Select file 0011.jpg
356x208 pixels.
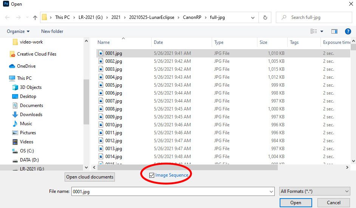coord(223,133)
